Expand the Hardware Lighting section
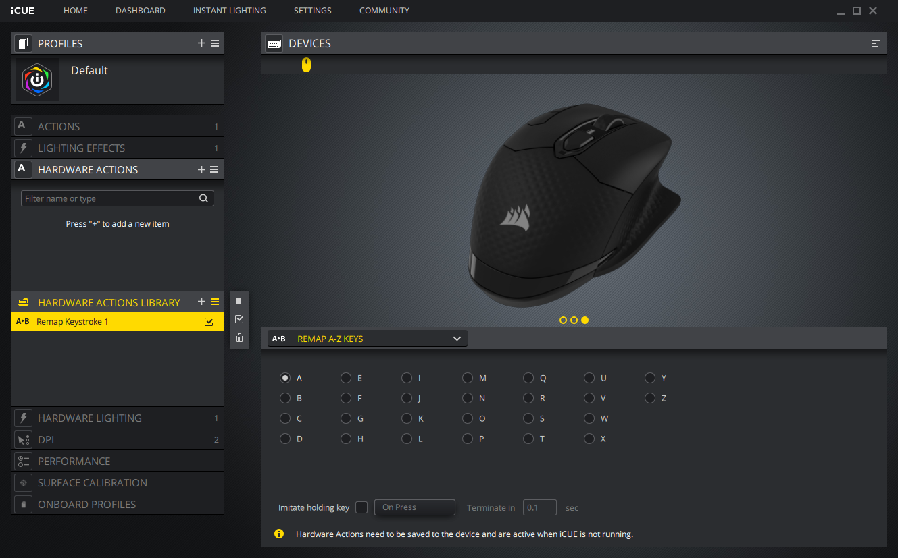This screenshot has height=558, width=898. point(118,418)
